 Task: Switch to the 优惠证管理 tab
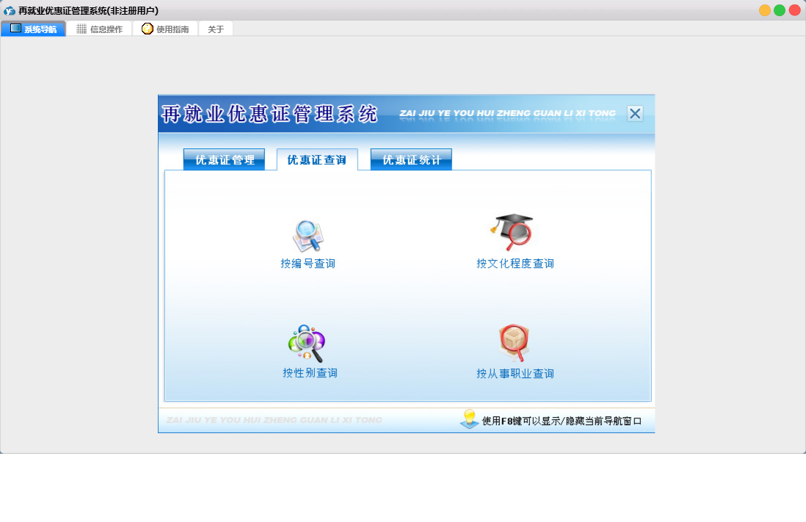(224, 159)
